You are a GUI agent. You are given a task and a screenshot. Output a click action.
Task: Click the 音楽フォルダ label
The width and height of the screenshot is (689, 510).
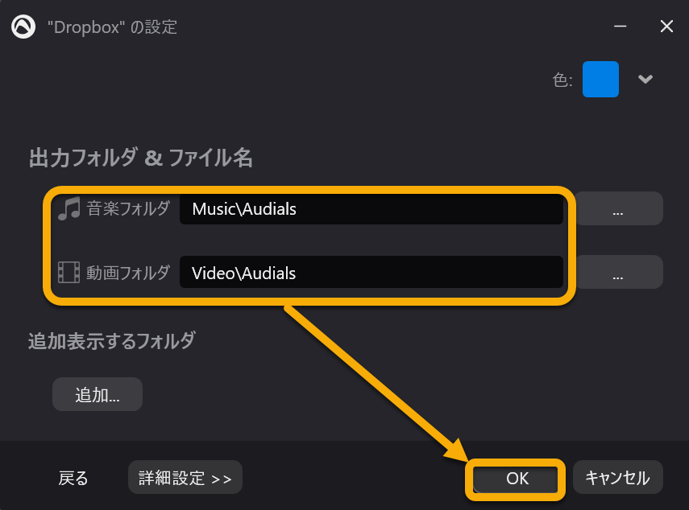click(x=128, y=208)
